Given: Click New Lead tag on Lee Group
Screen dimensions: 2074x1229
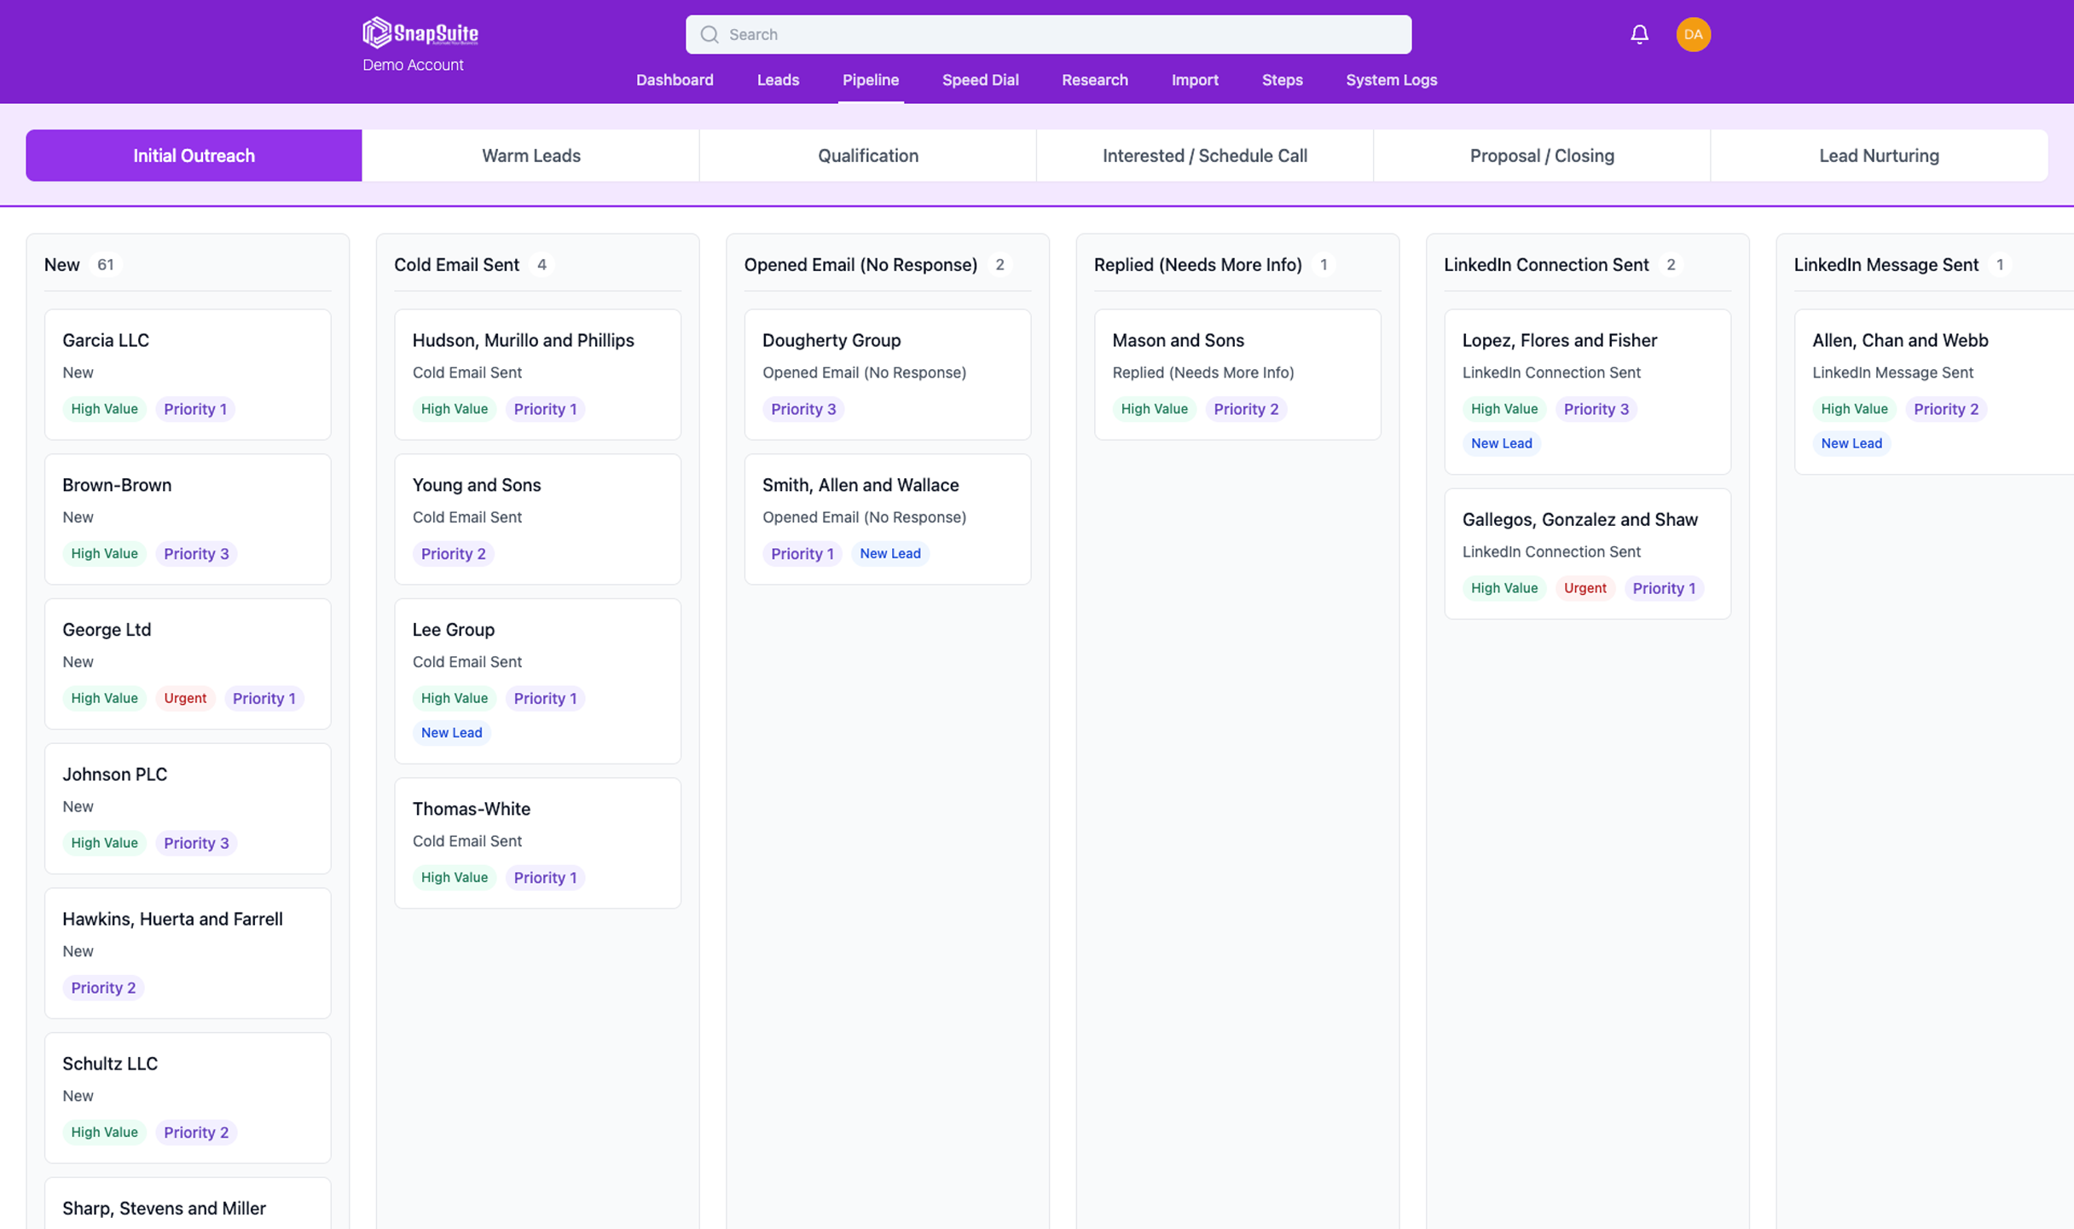Looking at the screenshot, I should [x=451, y=732].
